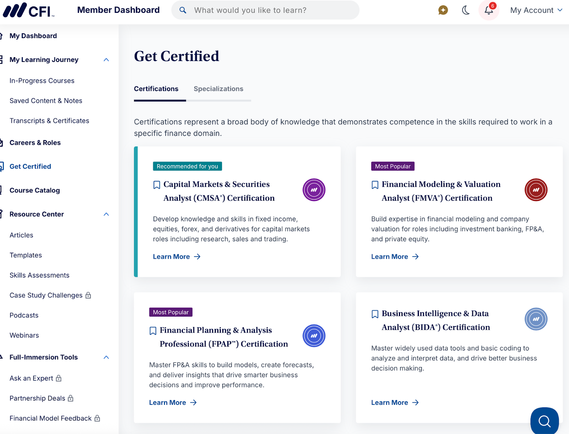The image size is (569, 434).
Task: Click Learn More on CMSA card
Action: tap(177, 256)
